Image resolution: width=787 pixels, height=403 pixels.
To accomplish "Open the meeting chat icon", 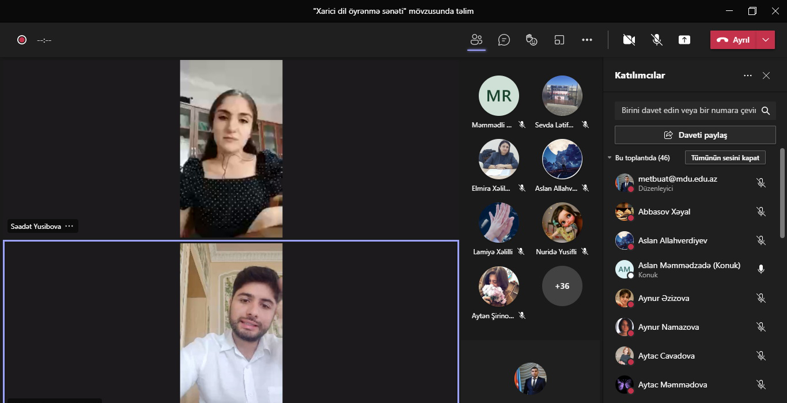I will tap(504, 40).
